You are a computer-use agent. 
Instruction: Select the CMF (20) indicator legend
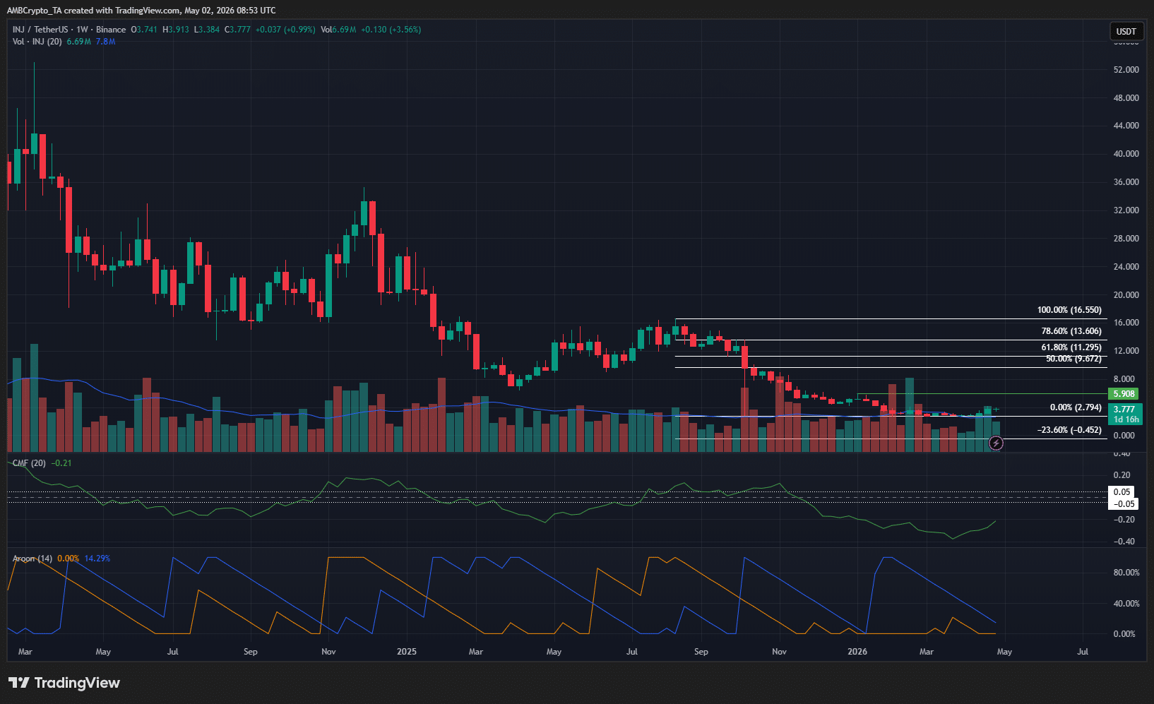pos(29,463)
